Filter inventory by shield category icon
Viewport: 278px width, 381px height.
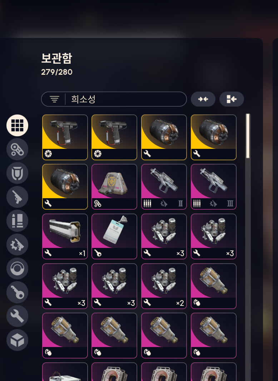click(17, 173)
